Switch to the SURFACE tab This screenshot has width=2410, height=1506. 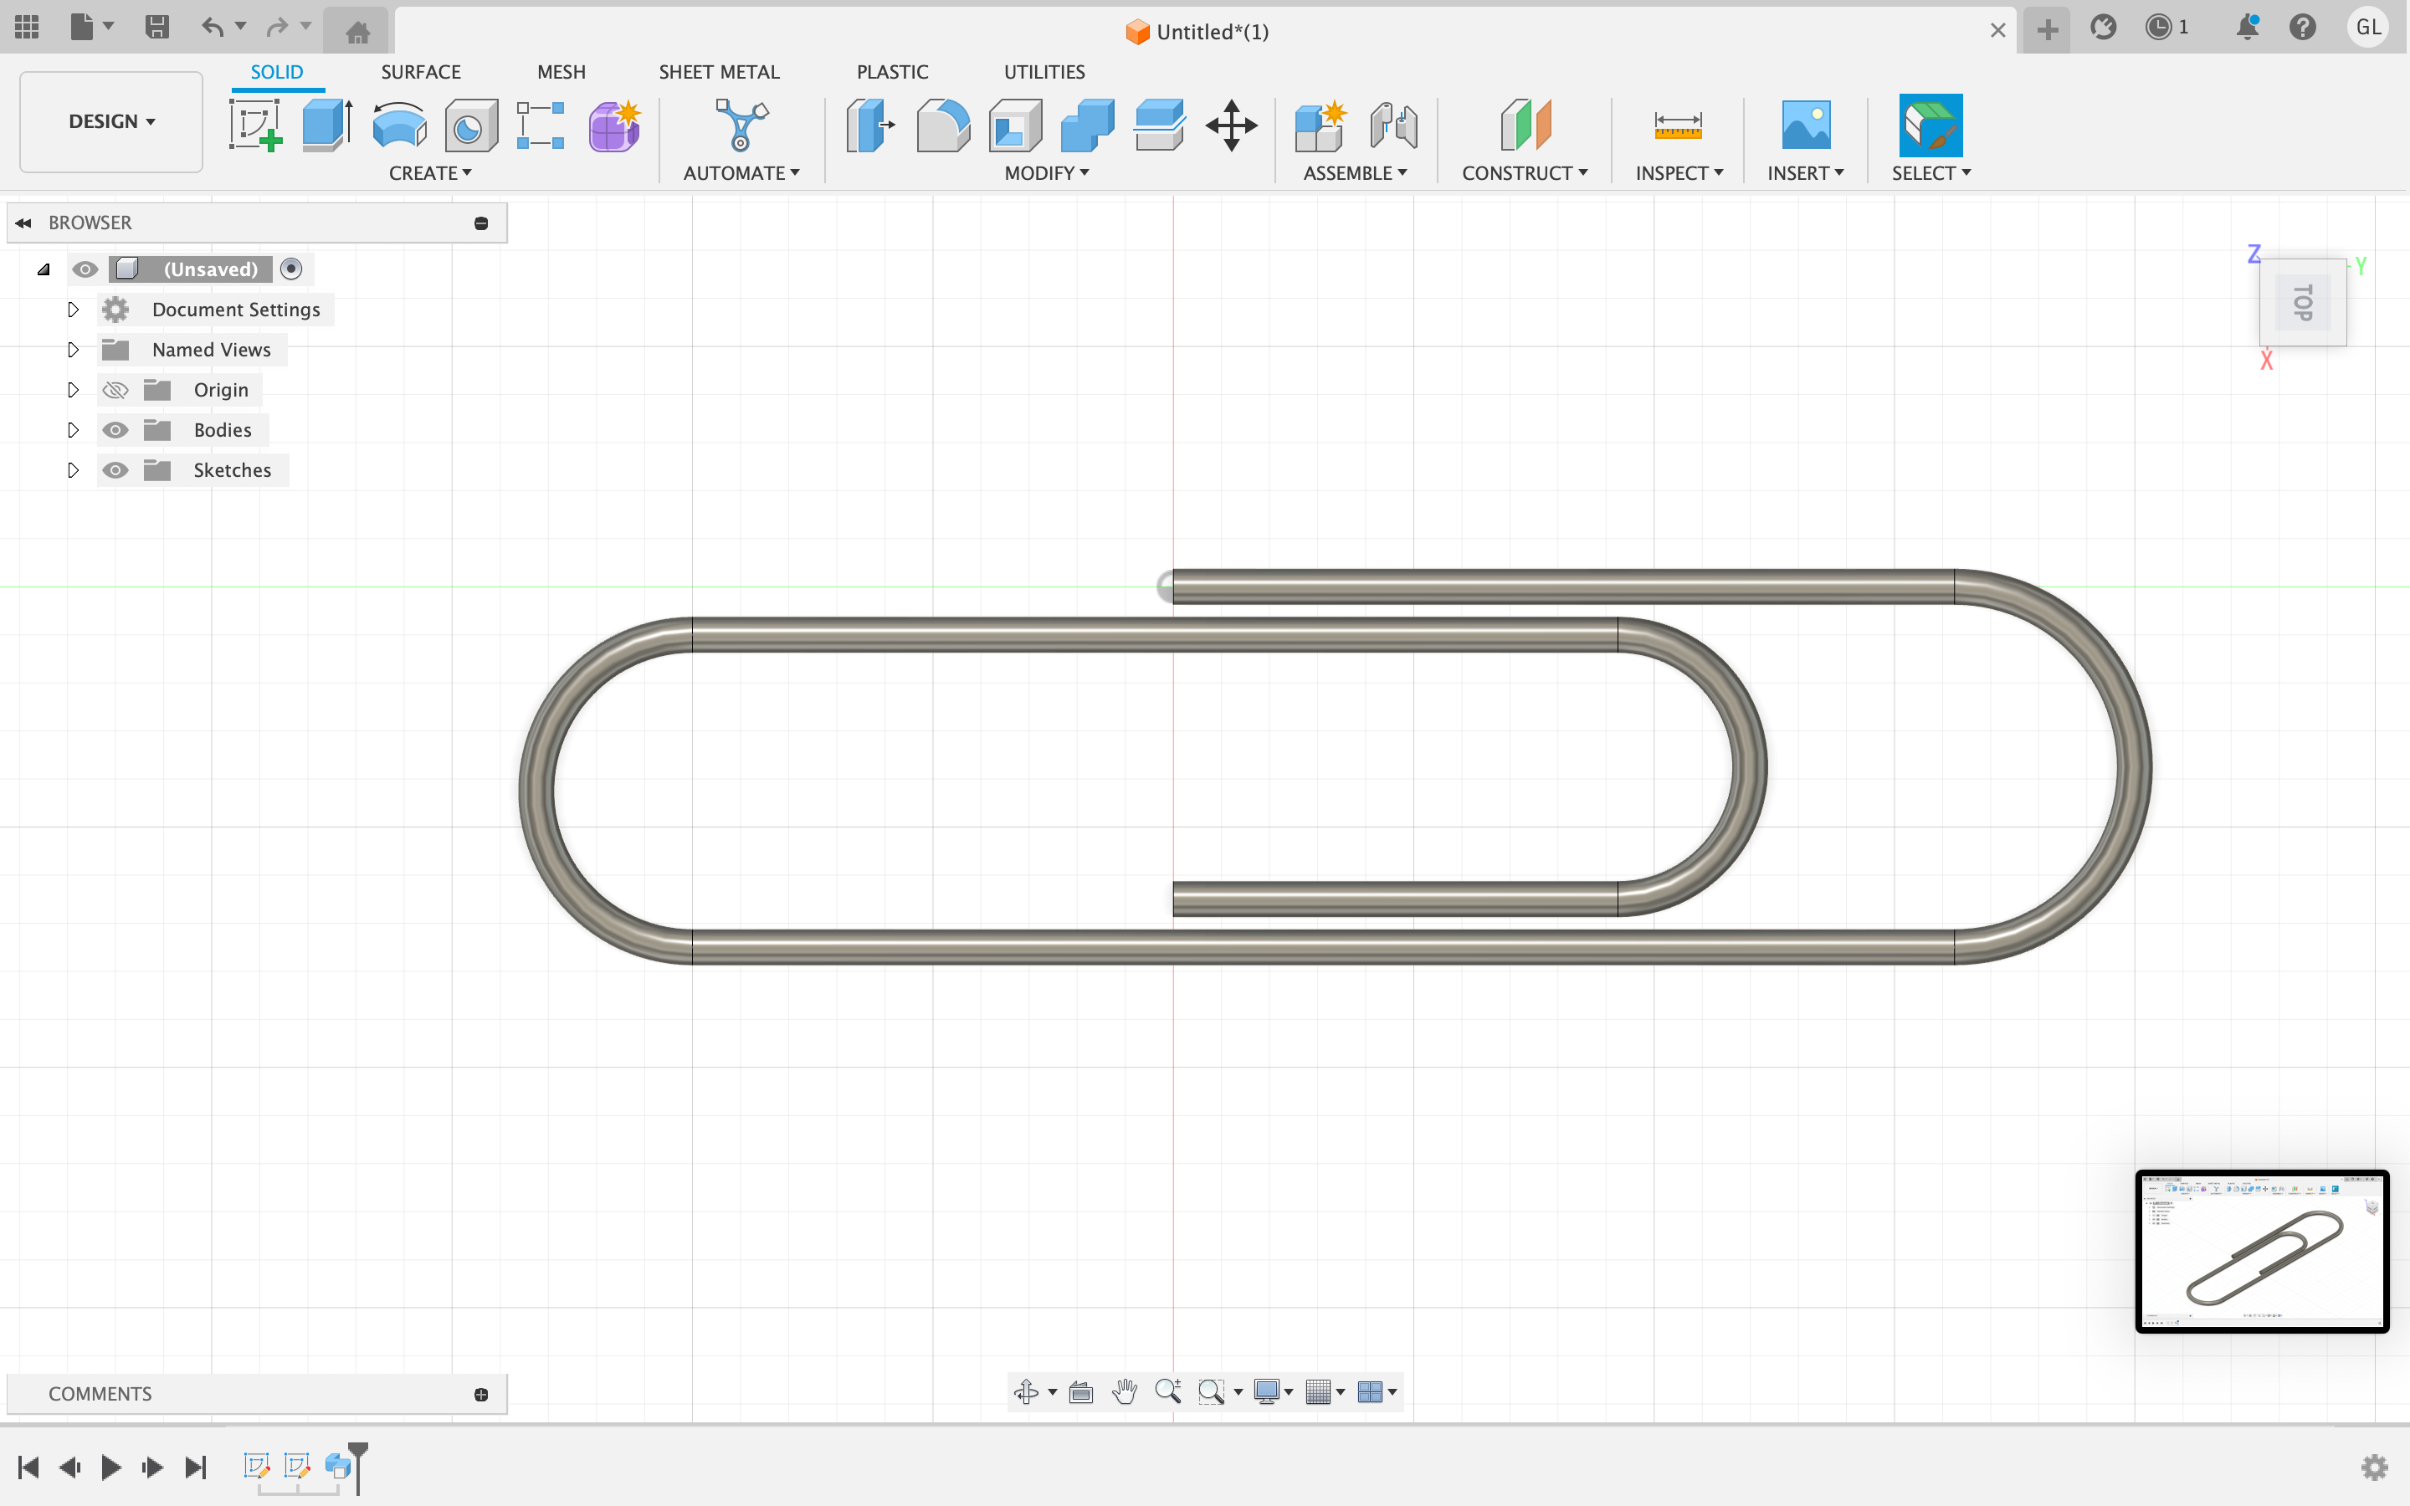click(x=420, y=72)
